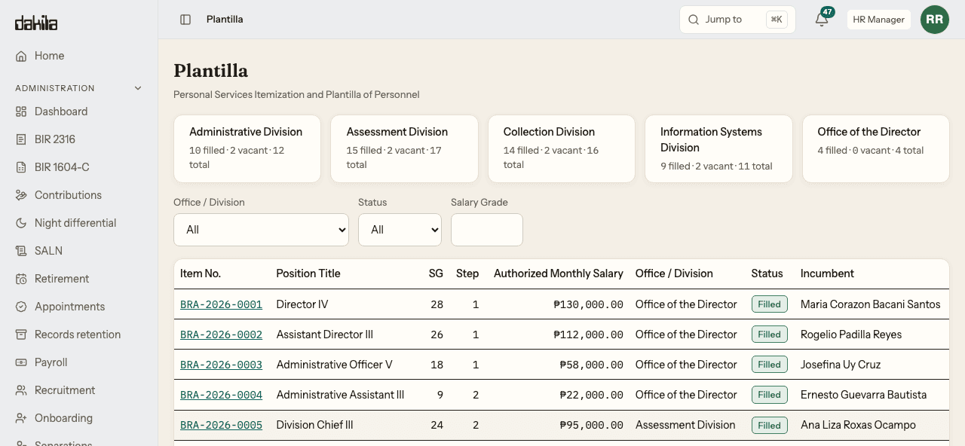
Task: Select the Office of the Director card
Action: pos(875,148)
